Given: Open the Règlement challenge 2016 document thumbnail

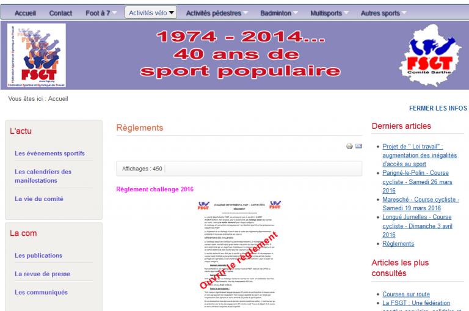Looking at the screenshot, I should (x=241, y=253).
